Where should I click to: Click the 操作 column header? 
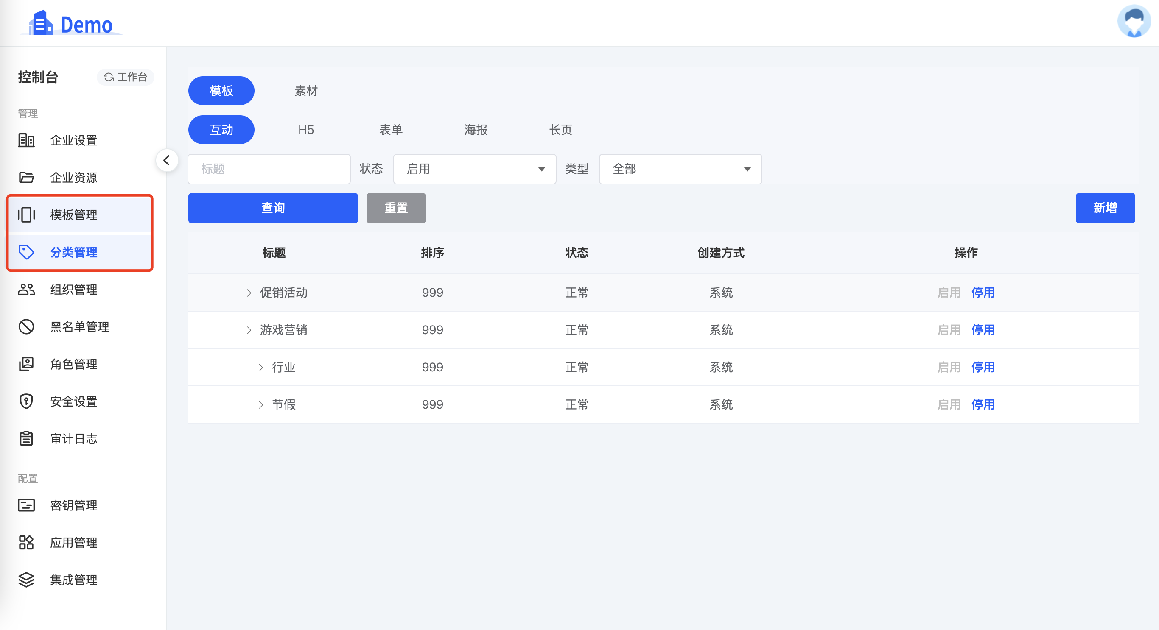point(966,253)
